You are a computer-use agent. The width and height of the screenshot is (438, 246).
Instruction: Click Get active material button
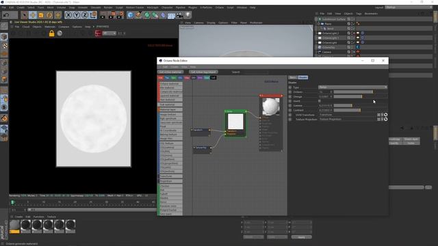tap(170, 72)
